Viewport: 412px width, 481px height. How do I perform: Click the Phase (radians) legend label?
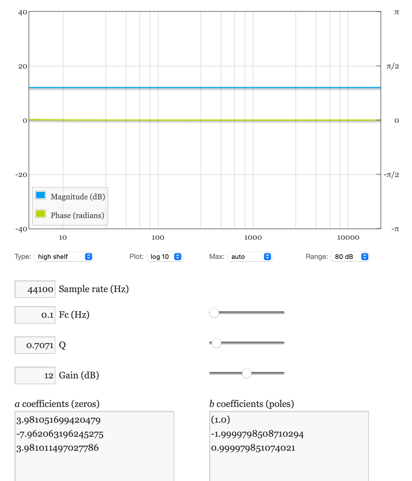[78, 215]
